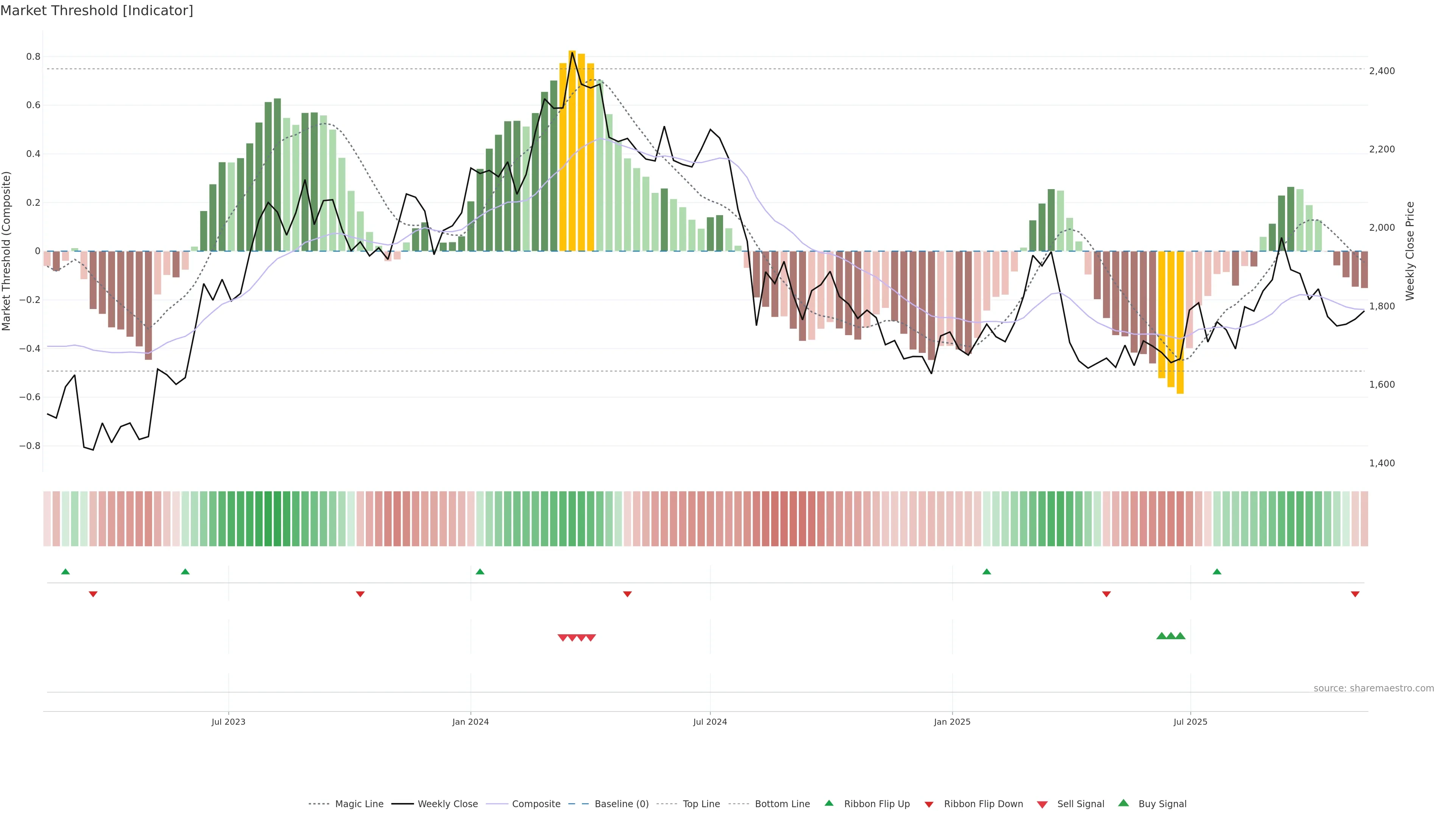Viewport: 1453px width, 817px height.
Task: Toggle Buy Signal in the legend
Action: 1162,804
